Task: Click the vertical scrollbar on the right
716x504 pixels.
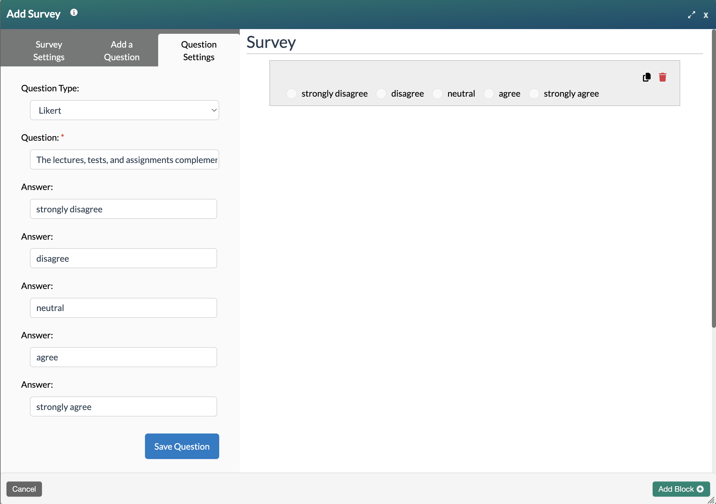Action: [x=713, y=179]
